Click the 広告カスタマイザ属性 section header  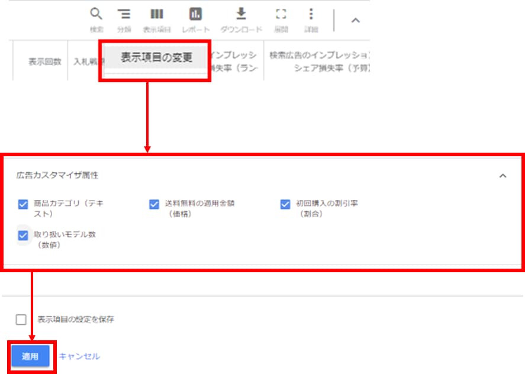57,176
